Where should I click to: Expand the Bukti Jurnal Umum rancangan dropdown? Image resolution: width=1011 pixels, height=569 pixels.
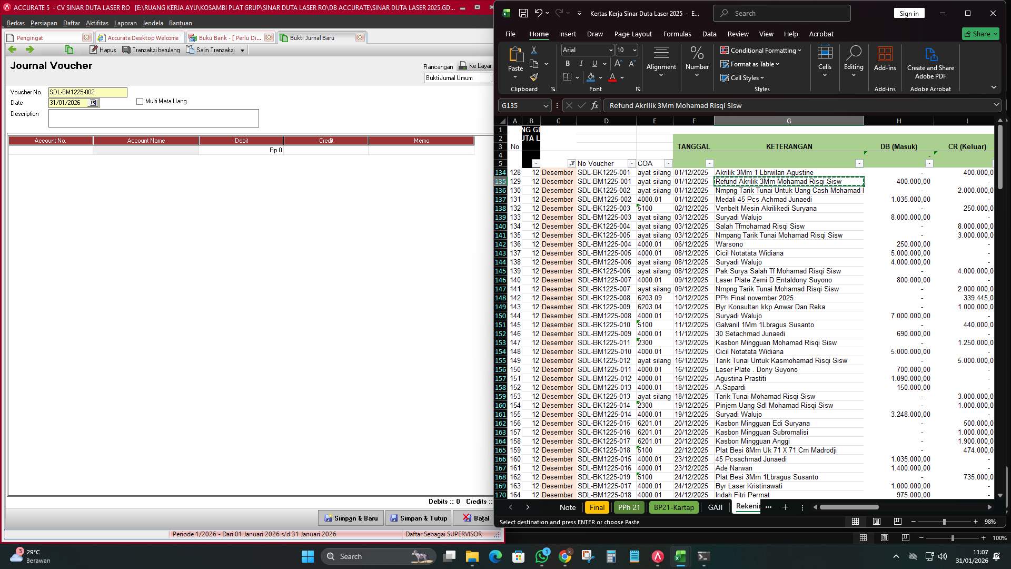click(490, 78)
